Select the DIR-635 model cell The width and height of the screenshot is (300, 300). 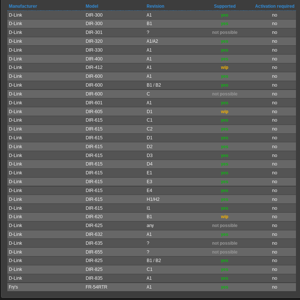94,243
